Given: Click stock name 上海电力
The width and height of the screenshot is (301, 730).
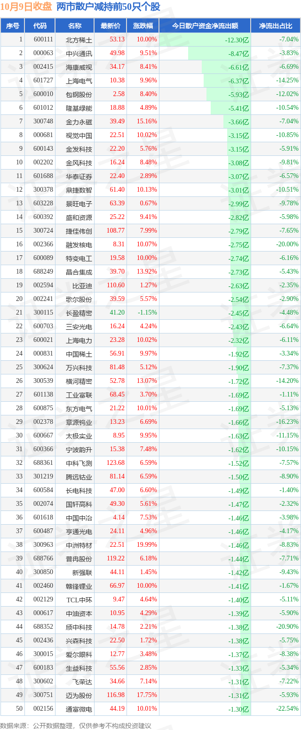Looking at the screenshot, I should [79, 340].
